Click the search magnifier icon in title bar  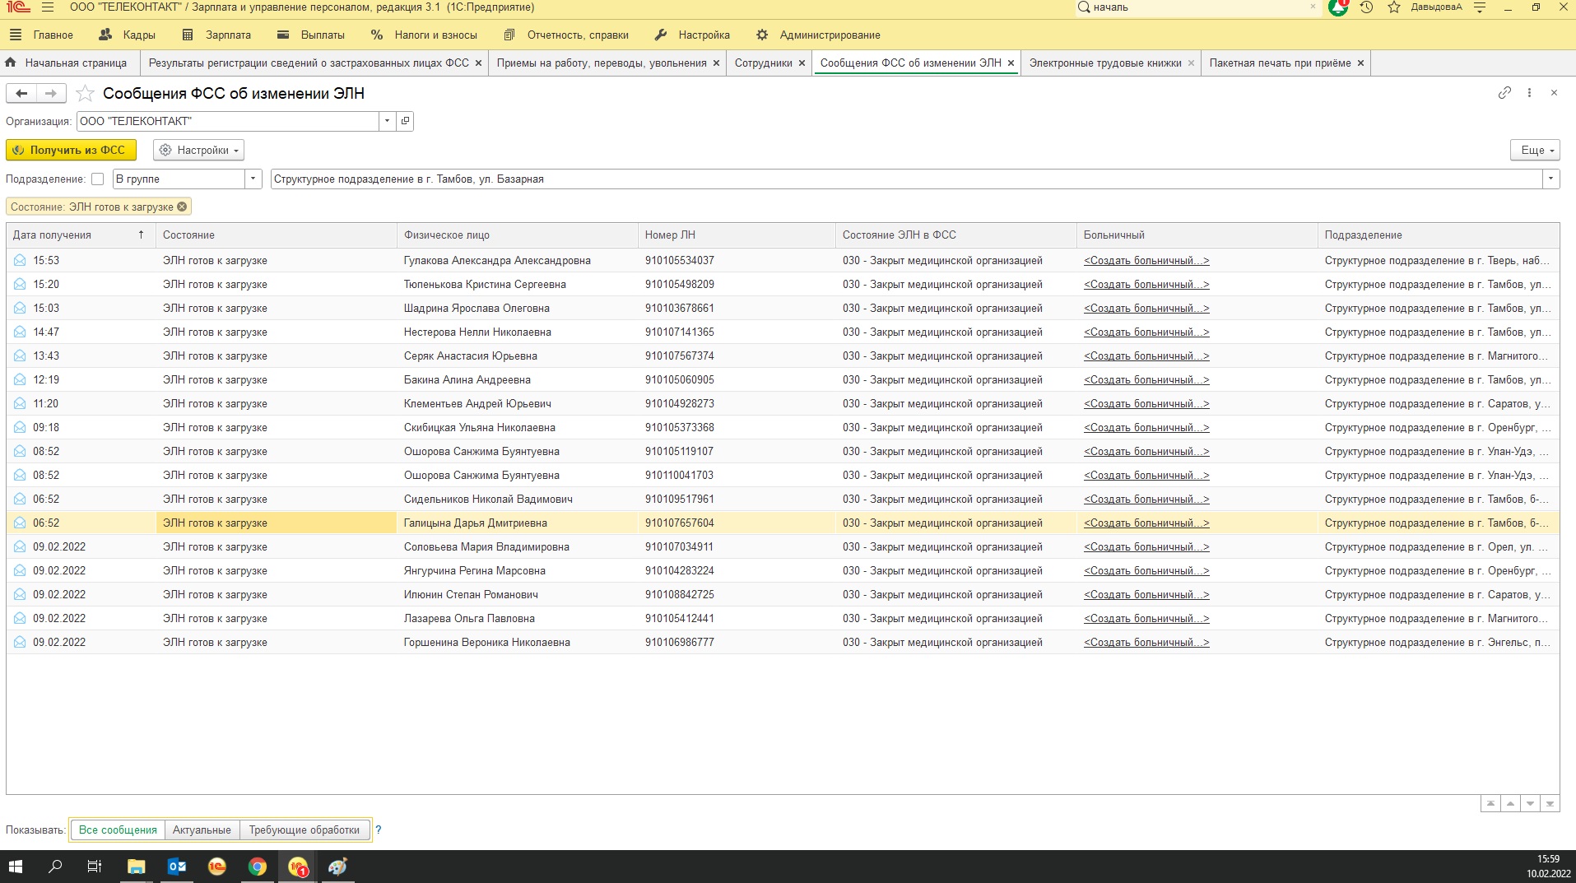coord(1084,7)
